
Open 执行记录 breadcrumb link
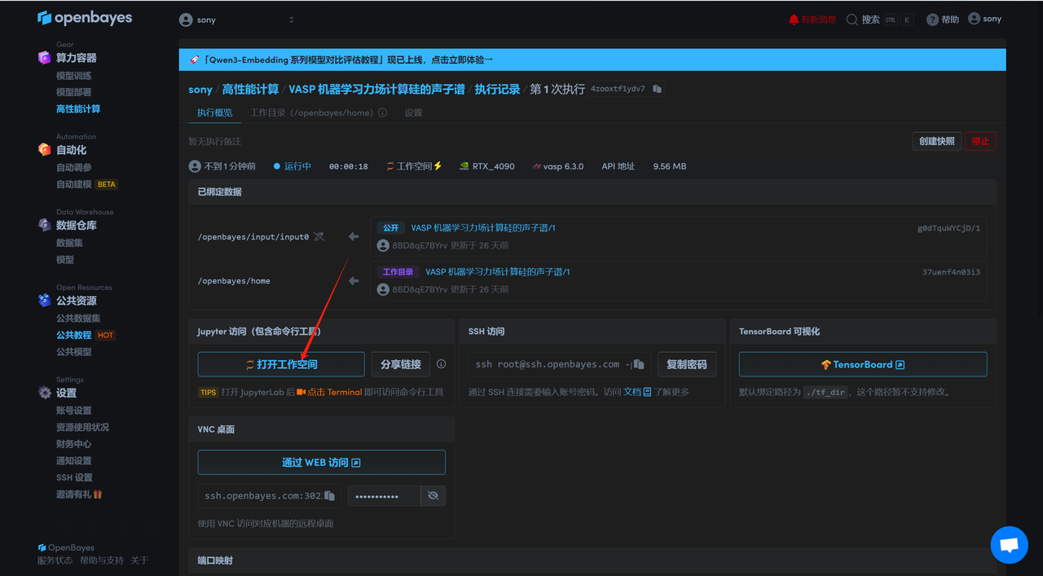point(497,89)
